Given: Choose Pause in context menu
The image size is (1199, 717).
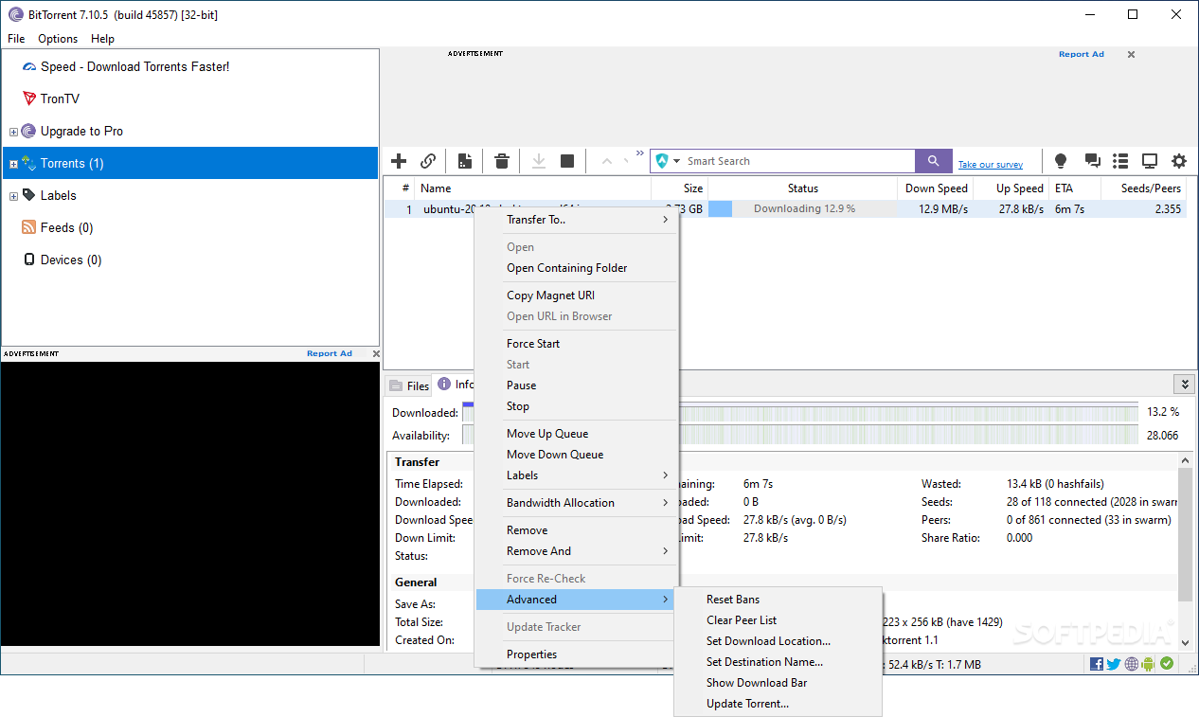Looking at the screenshot, I should pos(577,385).
